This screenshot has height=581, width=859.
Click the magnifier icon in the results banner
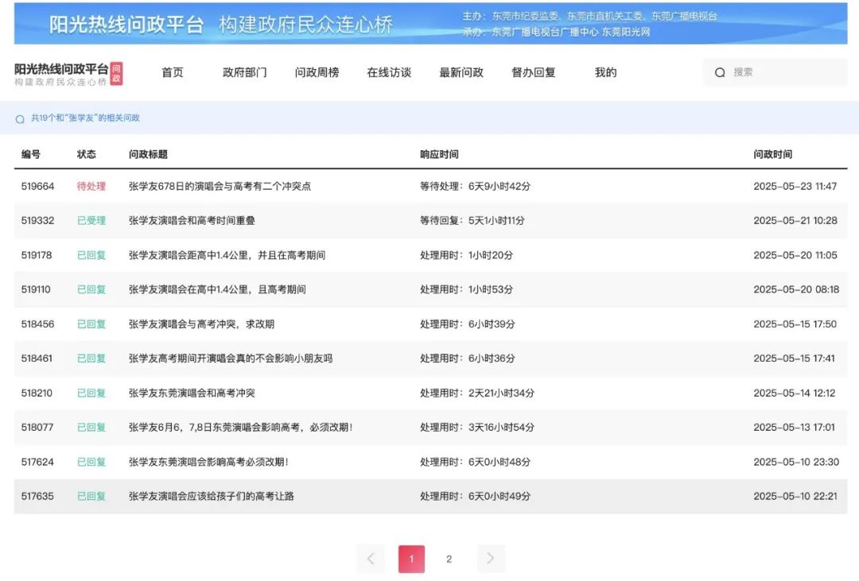click(21, 118)
